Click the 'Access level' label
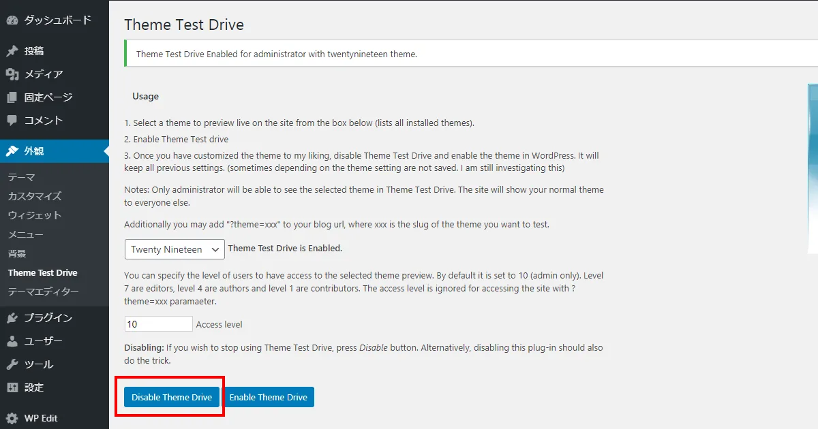The width and height of the screenshot is (818, 429). tap(219, 325)
